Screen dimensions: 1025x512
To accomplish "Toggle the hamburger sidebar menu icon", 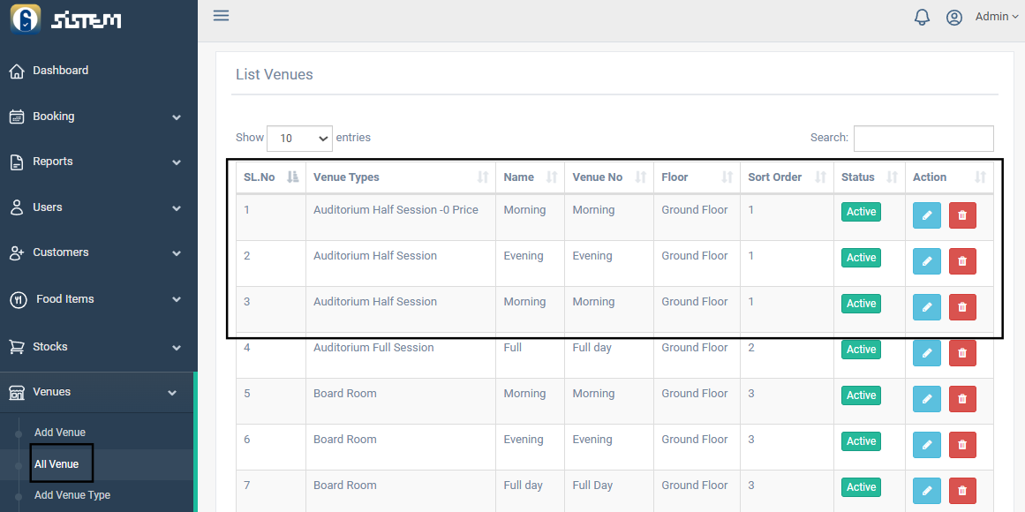I will click(x=221, y=16).
